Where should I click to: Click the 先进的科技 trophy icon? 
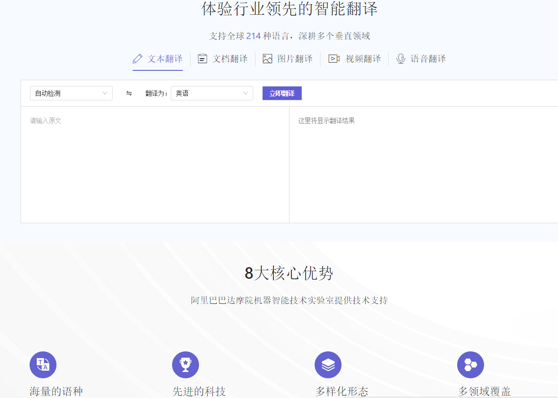coord(186,365)
